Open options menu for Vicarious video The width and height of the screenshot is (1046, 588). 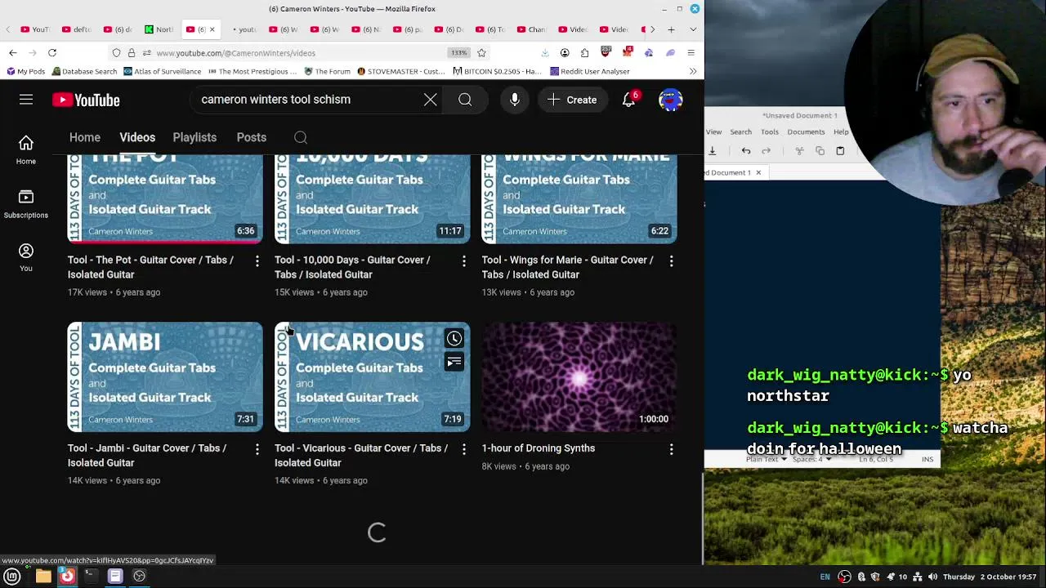(x=464, y=449)
